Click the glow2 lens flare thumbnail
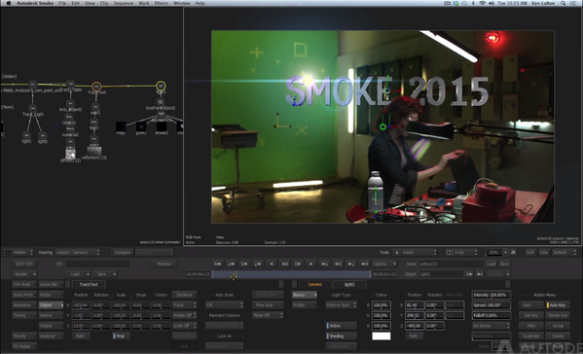The image size is (583, 354). coord(141,125)
